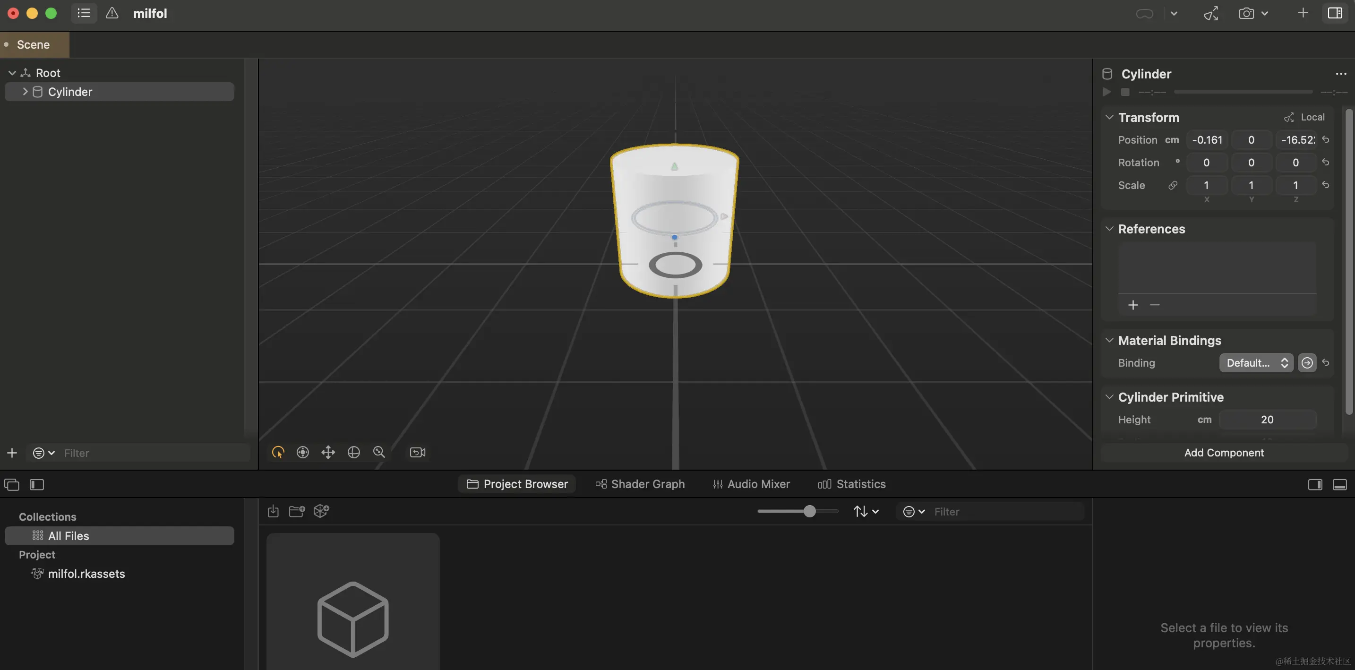Click the issues warning triangle icon
1355x670 pixels.
[x=112, y=13]
